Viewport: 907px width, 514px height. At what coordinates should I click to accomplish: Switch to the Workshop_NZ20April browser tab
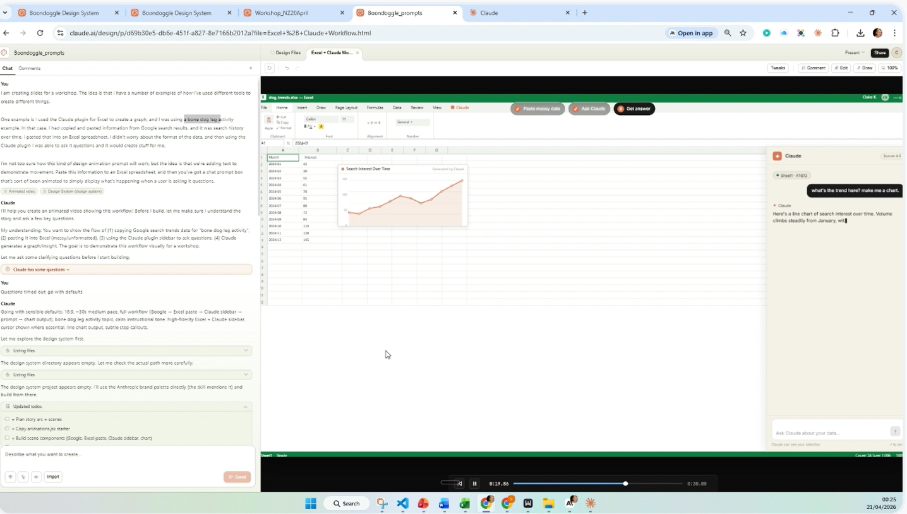[294, 13]
